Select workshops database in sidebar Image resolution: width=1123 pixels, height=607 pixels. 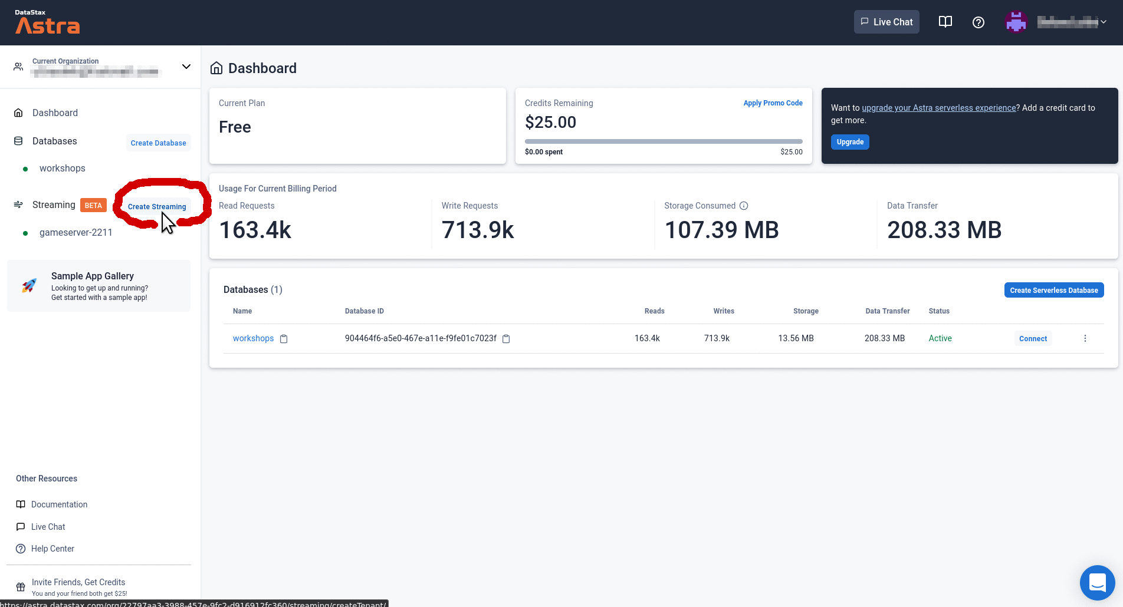tap(62, 168)
